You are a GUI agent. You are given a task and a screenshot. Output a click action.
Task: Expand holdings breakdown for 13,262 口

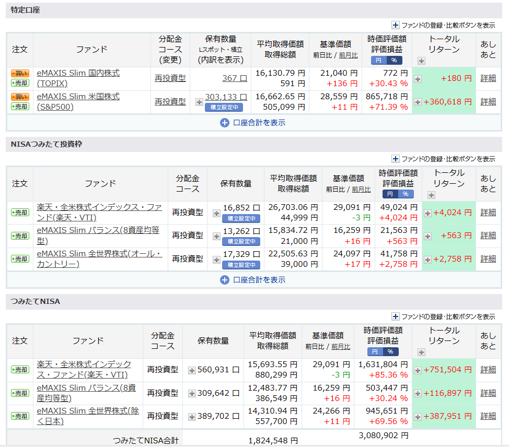click(x=216, y=237)
